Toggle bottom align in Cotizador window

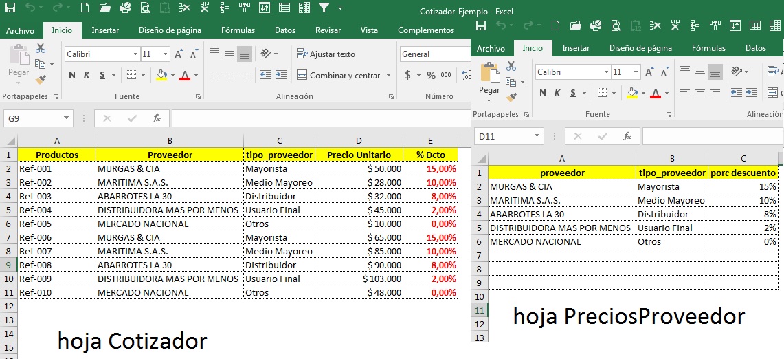coord(245,54)
